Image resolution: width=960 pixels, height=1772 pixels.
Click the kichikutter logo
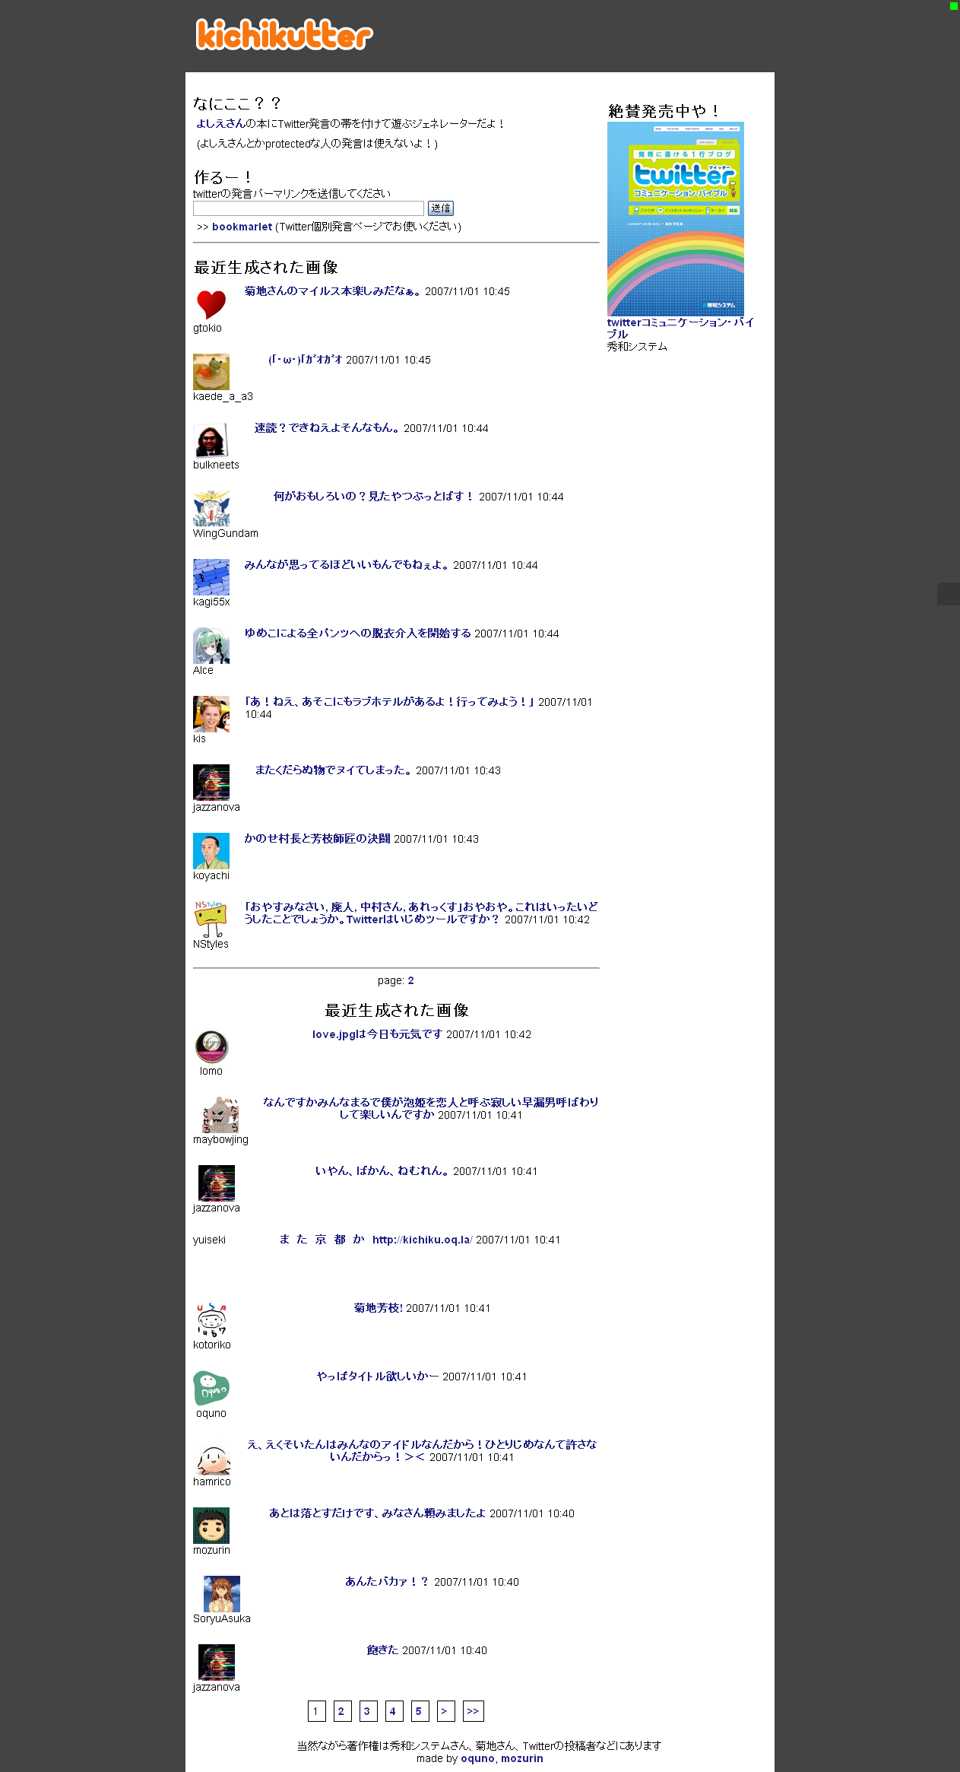click(x=284, y=35)
